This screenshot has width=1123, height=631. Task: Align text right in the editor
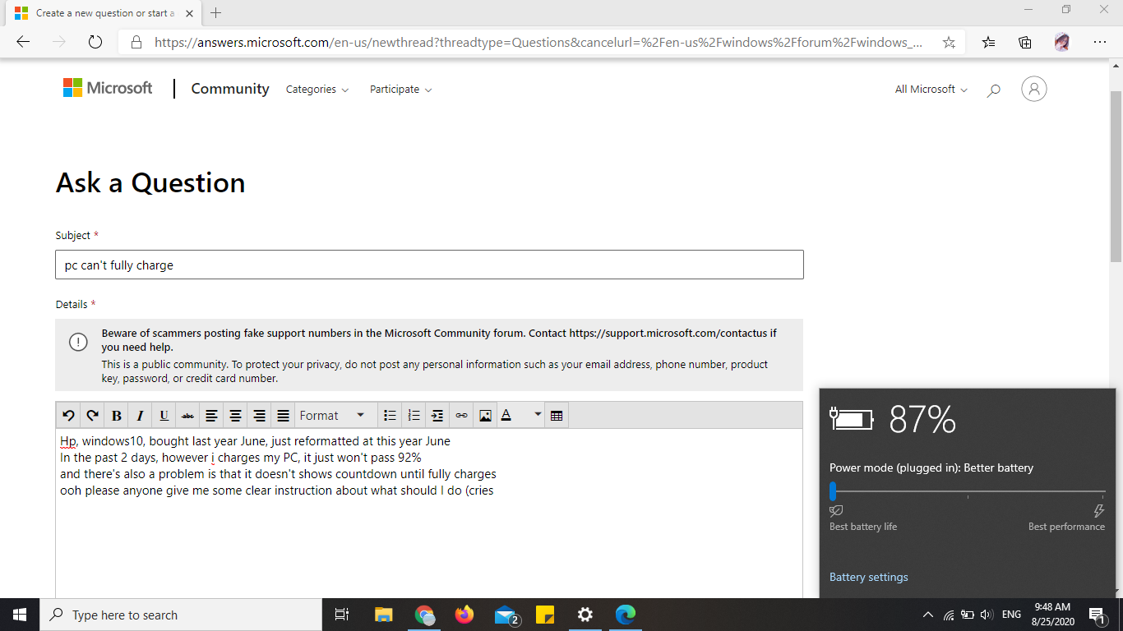[x=259, y=416]
